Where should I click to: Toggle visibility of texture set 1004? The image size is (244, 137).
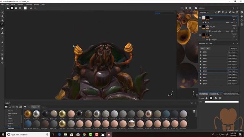pyautogui.click(x=201, y=62)
